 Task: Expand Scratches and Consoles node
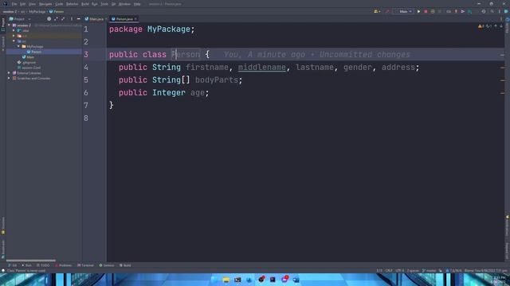pos(9,78)
